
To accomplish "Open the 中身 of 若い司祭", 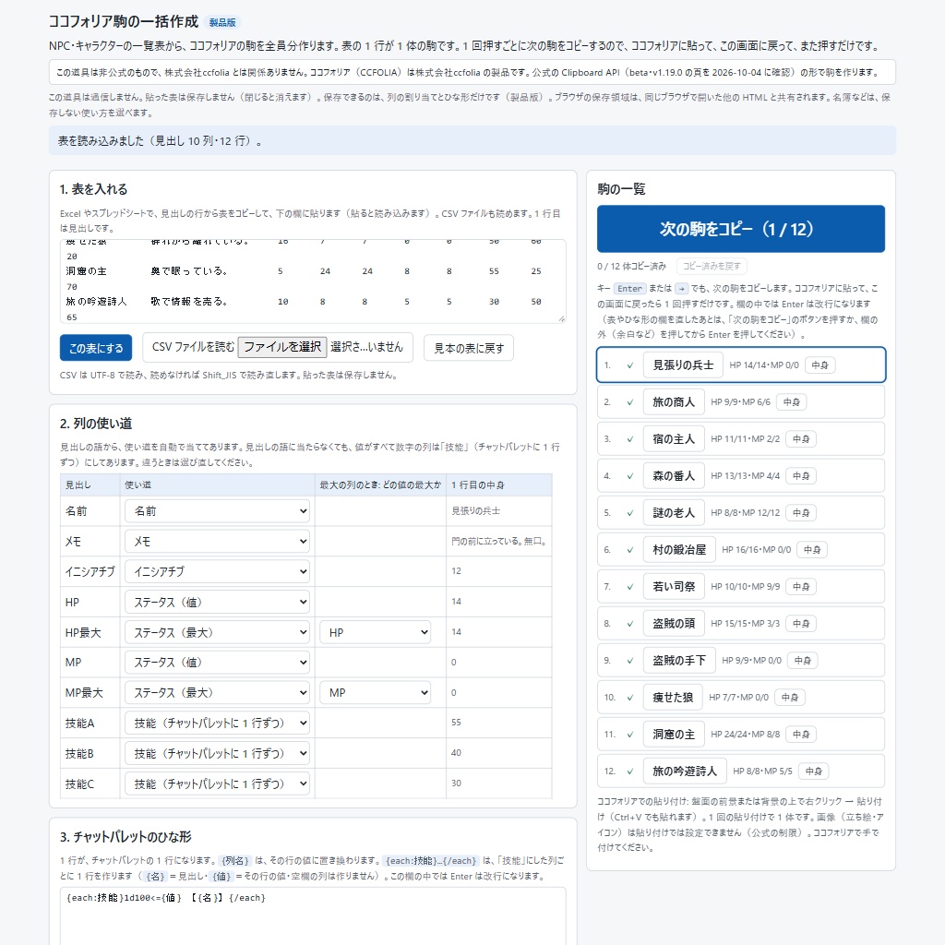I will 801,586.
